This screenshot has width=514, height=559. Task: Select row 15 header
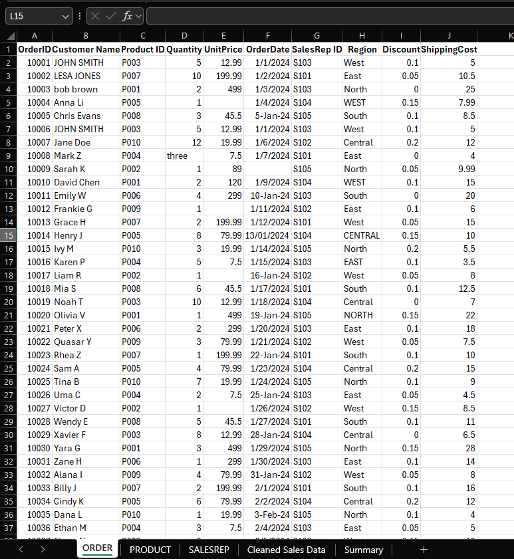[x=8, y=236]
